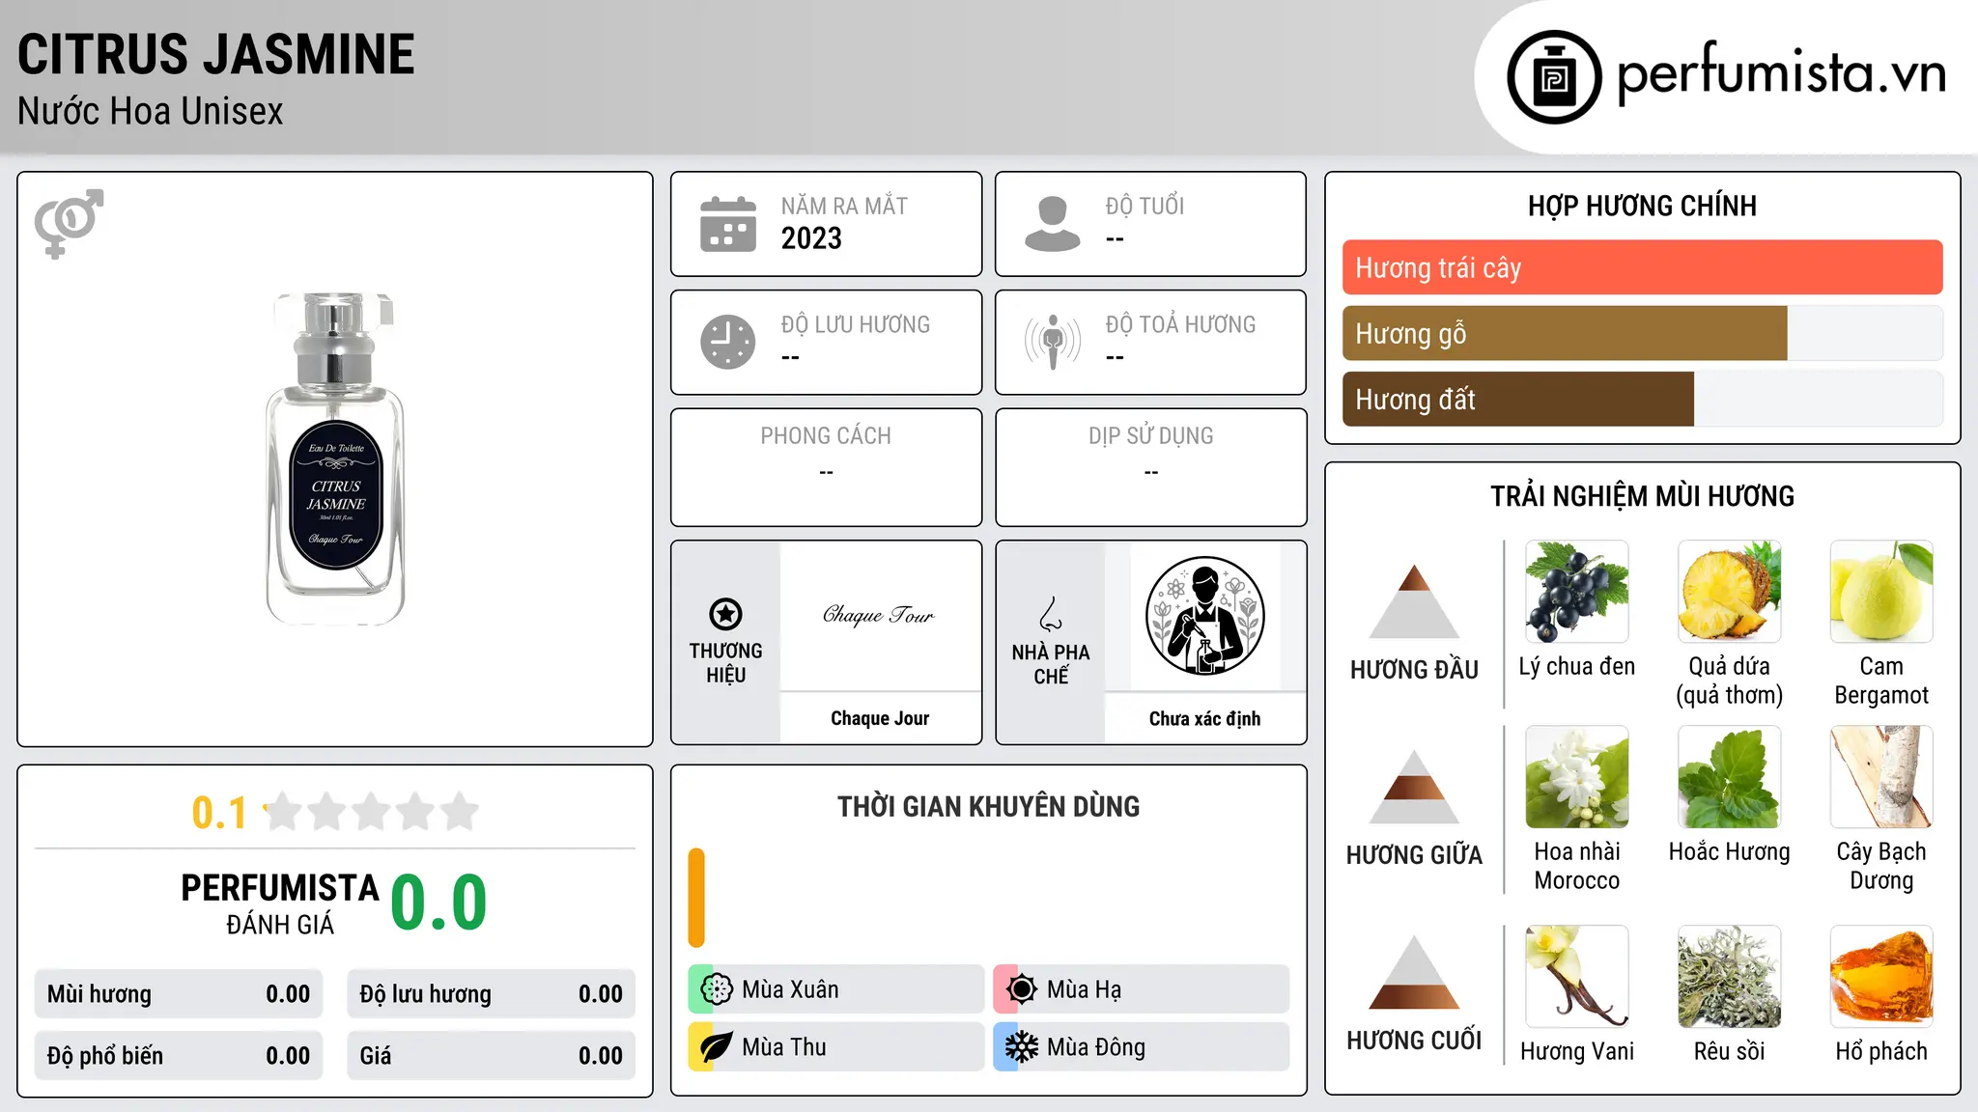The height and width of the screenshot is (1112, 1978).
Task: Click the unisex gender symbol icon
Action: tap(69, 224)
